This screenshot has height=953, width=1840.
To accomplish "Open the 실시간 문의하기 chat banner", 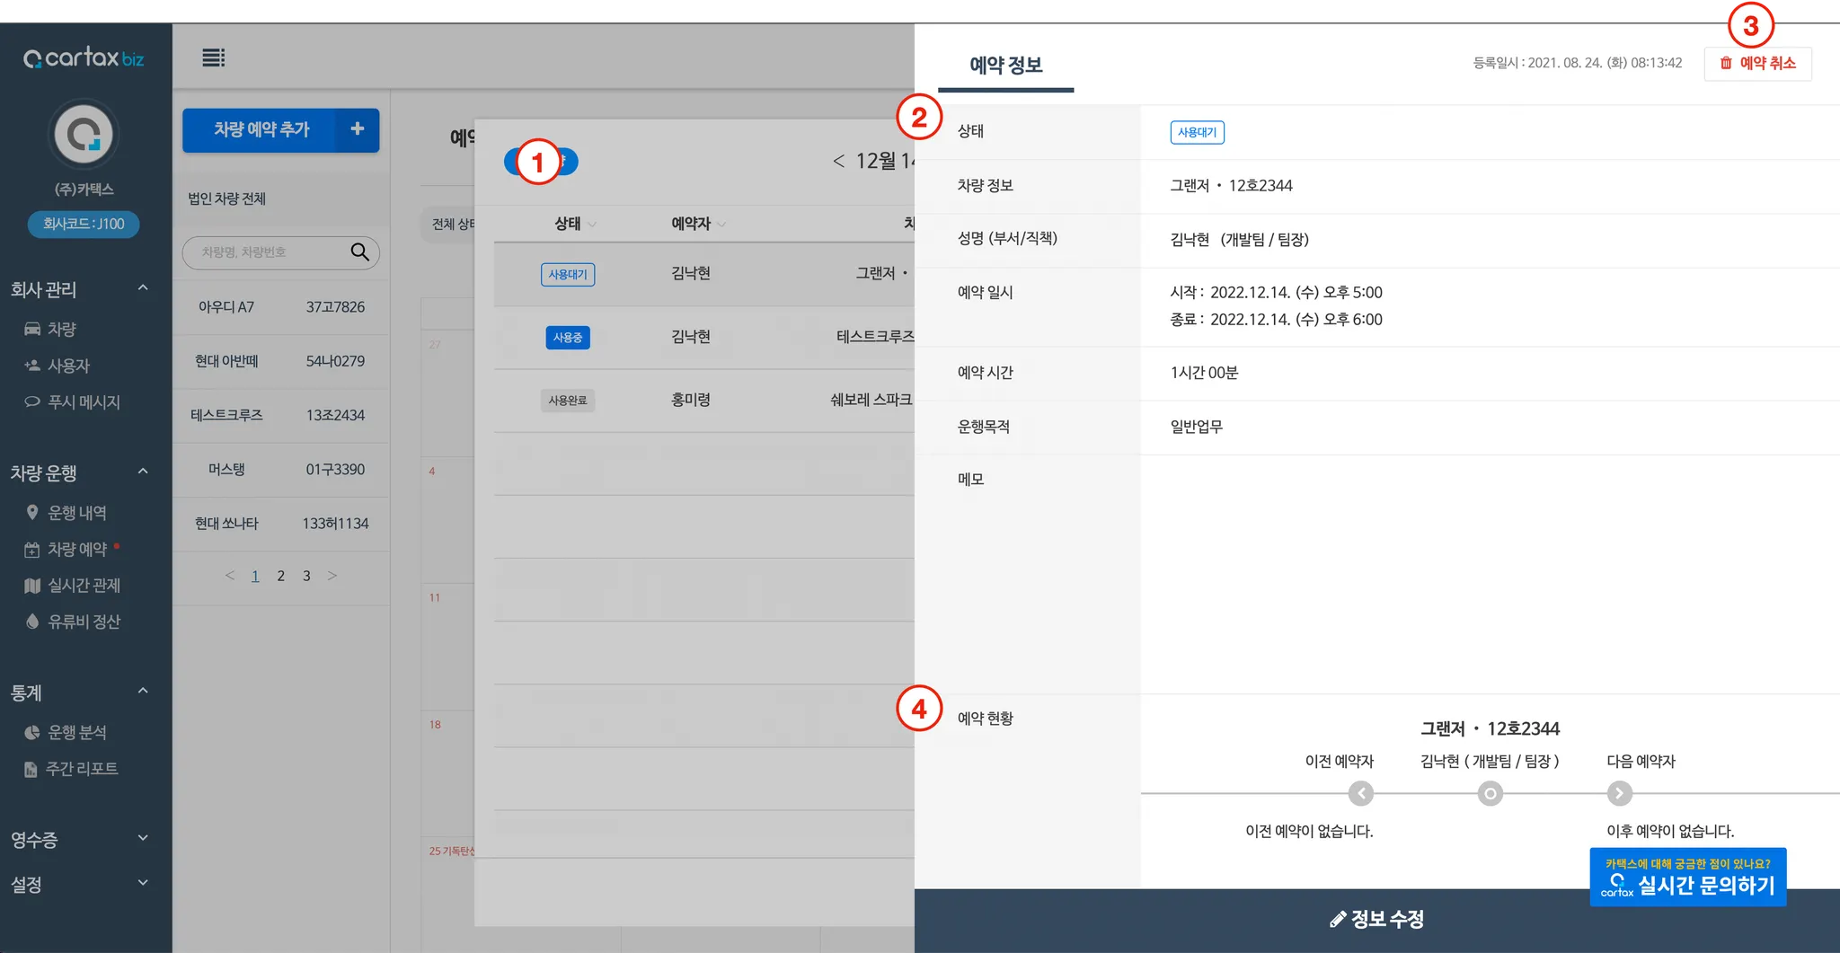I will pos(1687,877).
